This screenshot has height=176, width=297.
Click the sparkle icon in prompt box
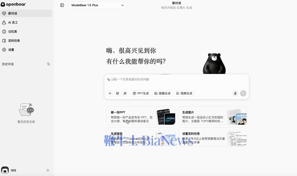108,79
